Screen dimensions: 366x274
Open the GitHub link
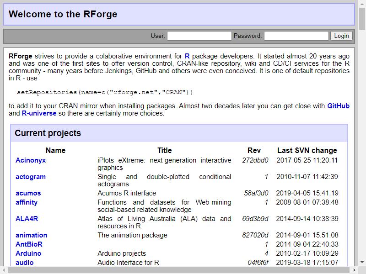(338, 106)
